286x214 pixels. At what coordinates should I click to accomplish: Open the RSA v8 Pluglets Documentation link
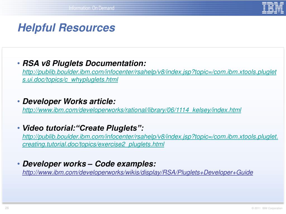[x=149, y=76]
